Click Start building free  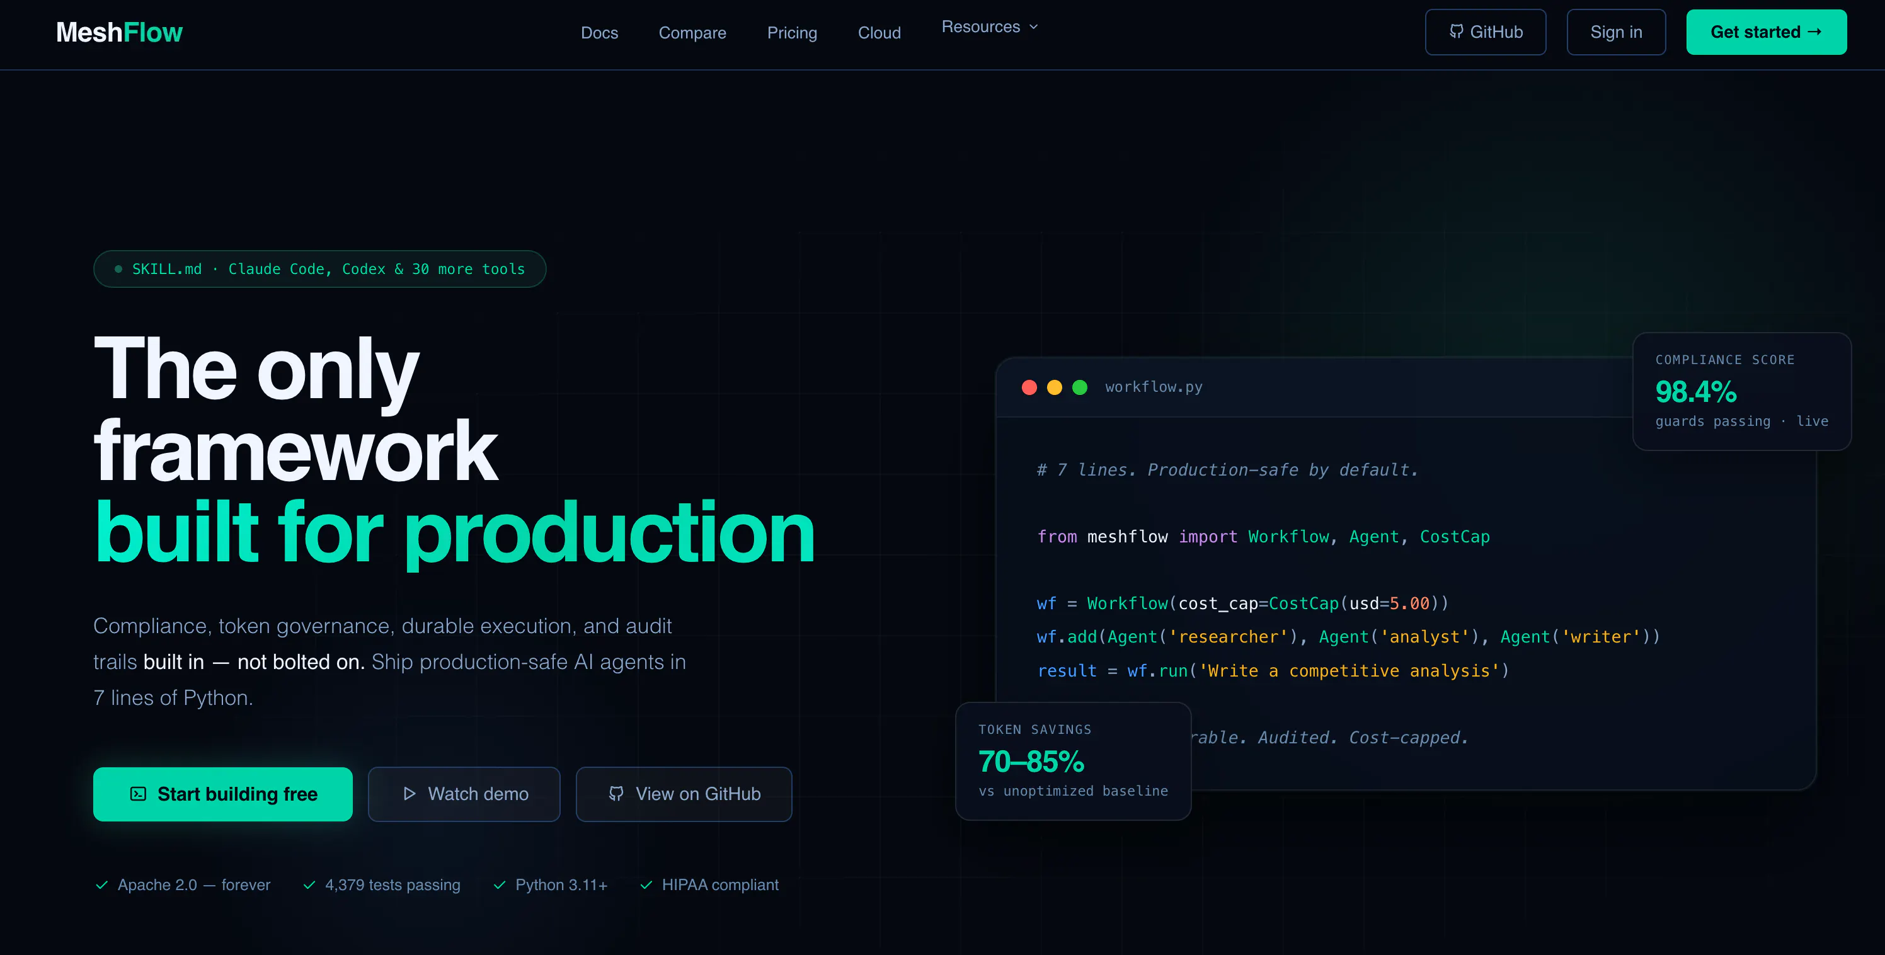[222, 794]
